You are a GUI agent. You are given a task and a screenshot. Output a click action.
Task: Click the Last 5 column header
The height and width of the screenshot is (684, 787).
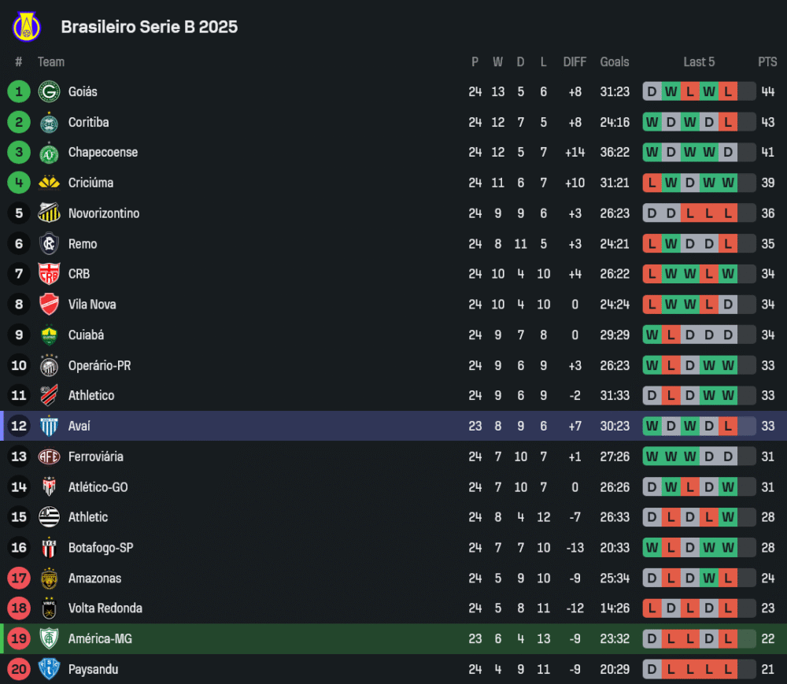699,62
